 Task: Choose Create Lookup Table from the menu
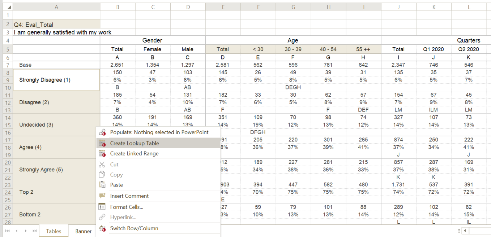tap(134, 143)
